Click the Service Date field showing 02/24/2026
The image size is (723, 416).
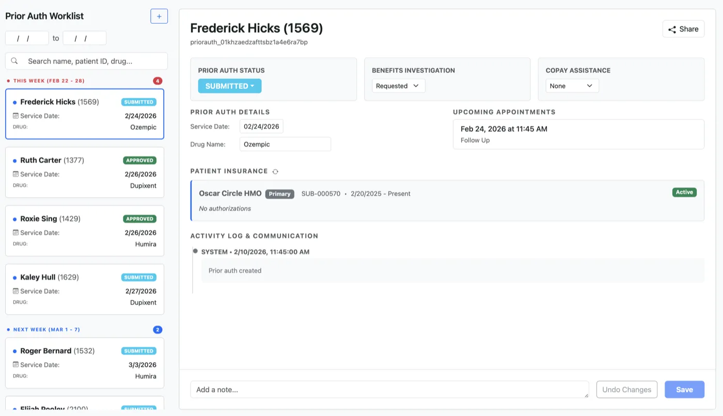tap(261, 126)
